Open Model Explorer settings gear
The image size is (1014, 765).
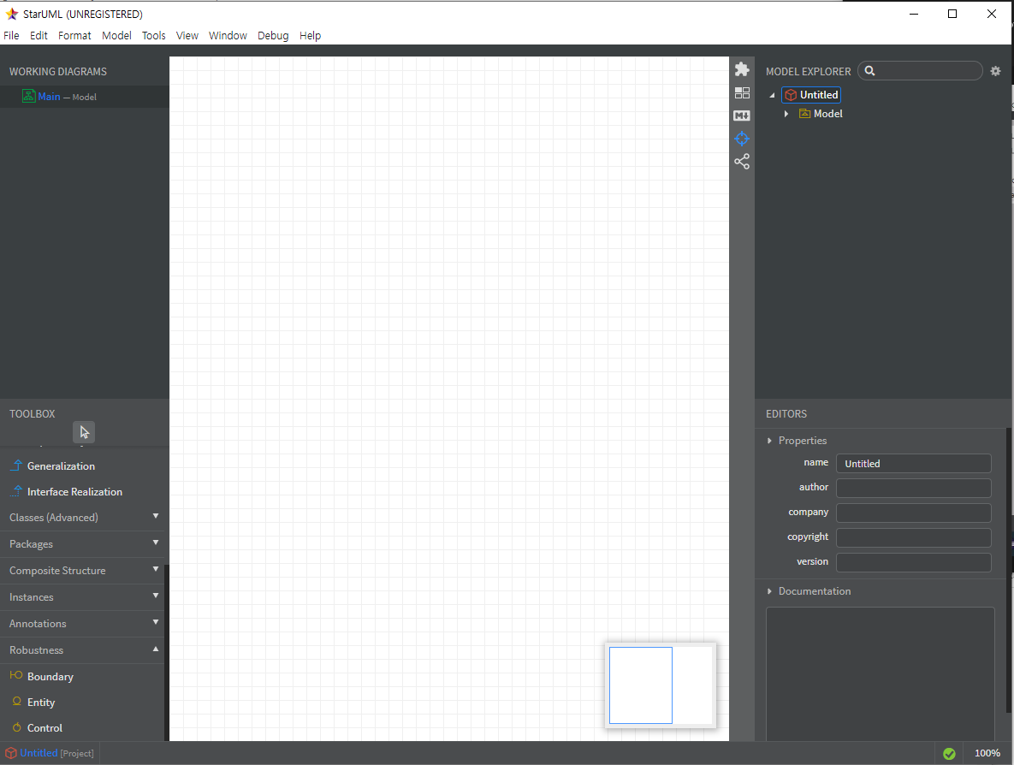click(x=995, y=71)
